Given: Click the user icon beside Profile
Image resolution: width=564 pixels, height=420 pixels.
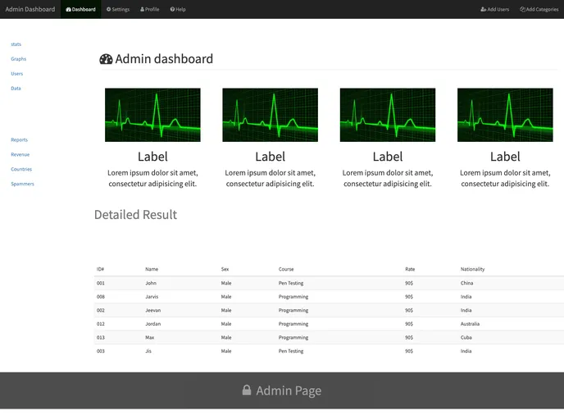Looking at the screenshot, I should coord(142,9).
